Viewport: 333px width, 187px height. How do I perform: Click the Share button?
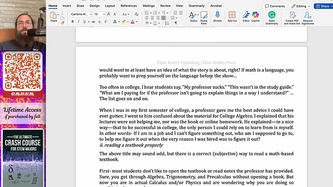pyautogui.click(x=323, y=6)
